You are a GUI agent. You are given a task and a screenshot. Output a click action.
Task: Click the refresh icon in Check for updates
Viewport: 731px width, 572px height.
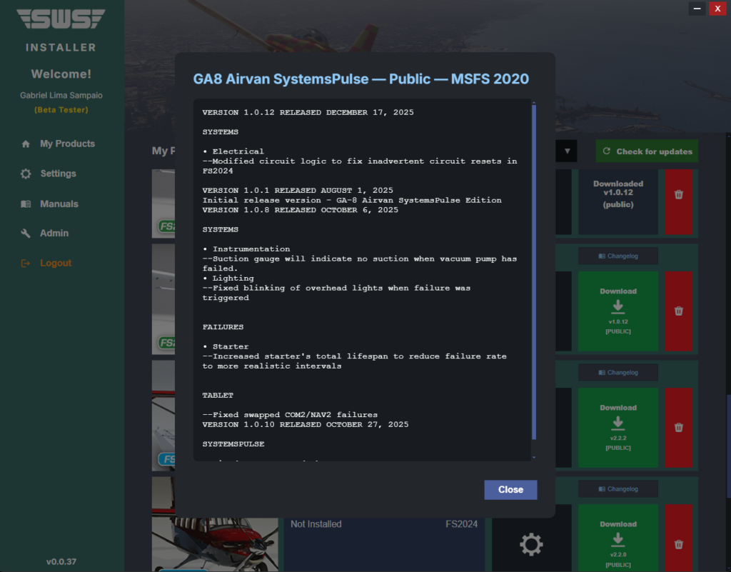click(607, 151)
